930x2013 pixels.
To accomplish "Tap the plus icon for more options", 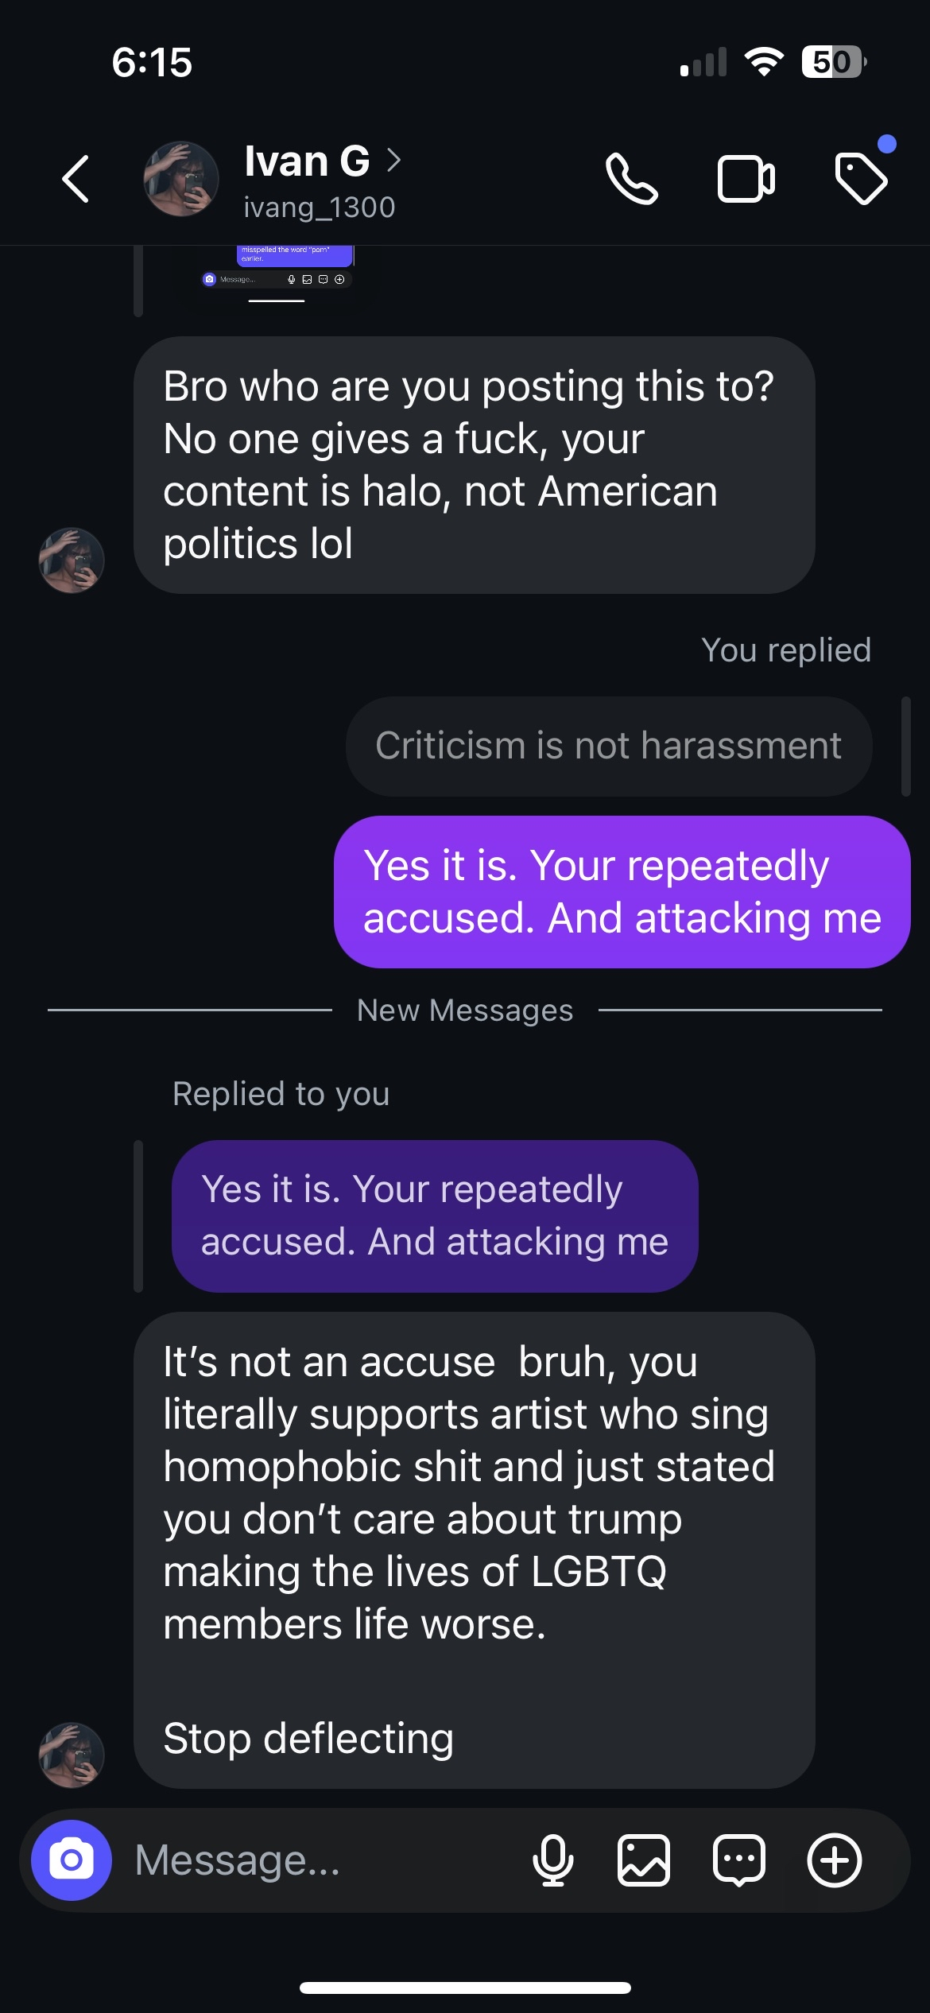I will [x=834, y=1860].
